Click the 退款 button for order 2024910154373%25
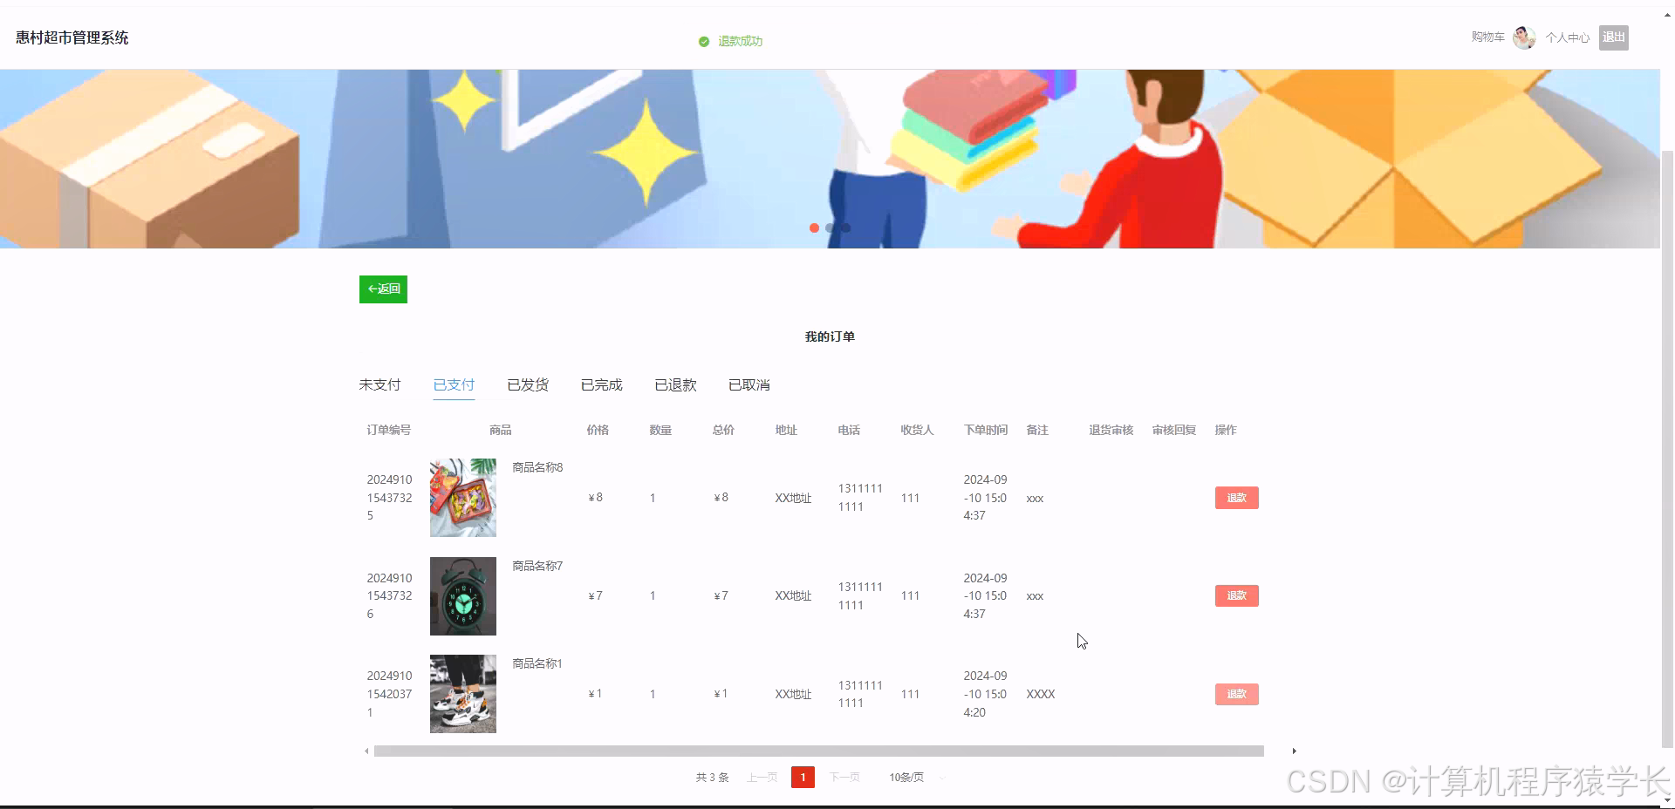The height and width of the screenshot is (809, 1675). [1235, 498]
